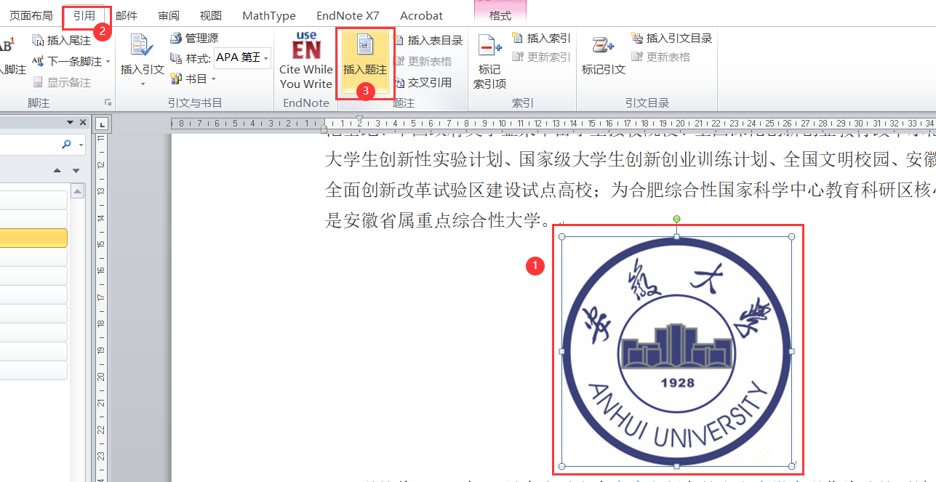936x482 pixels.
Task: Click the line starting '全面创新改革试验区'
Action: [630, 190]
